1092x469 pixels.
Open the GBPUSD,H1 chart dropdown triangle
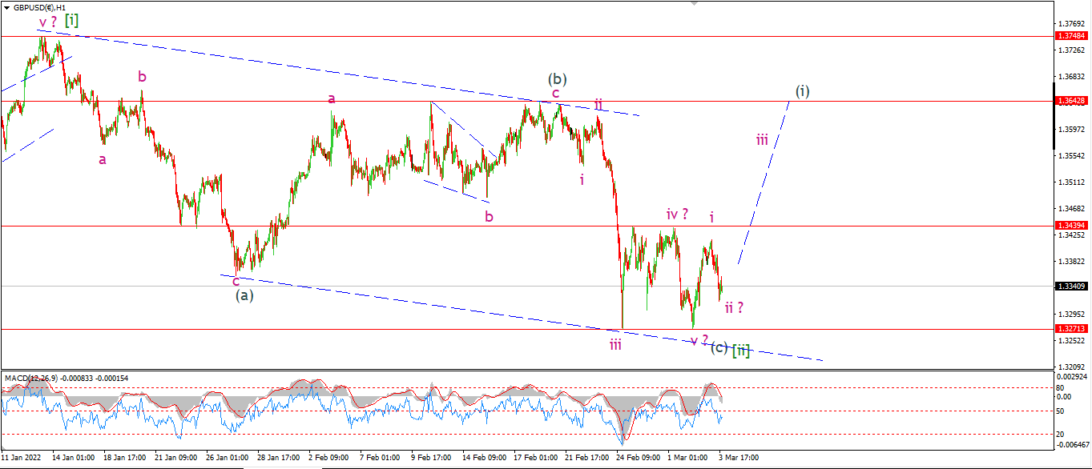(6, 6)
